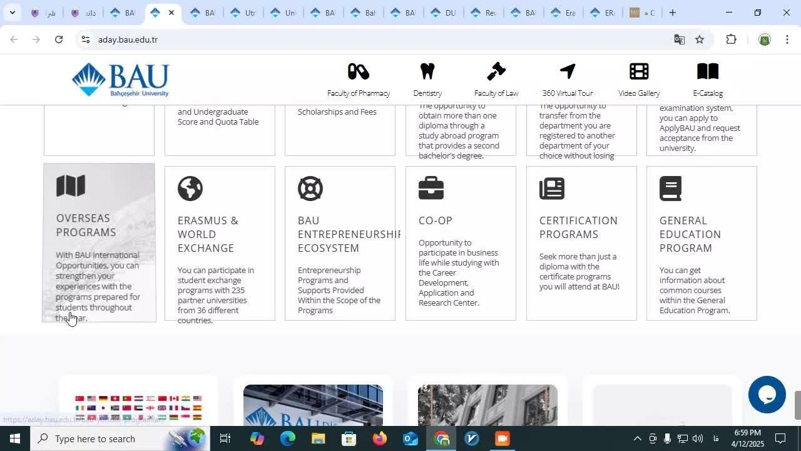Show hidden system tray icons
This screenshot has width=801, height=451.
tap(637, 438)
